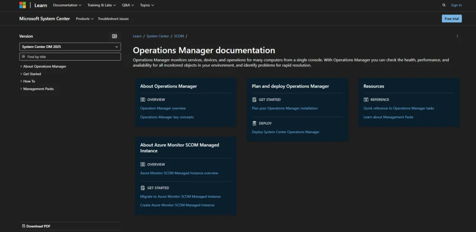Click the Download PDF icon
The width and height of the screenshot is (476, 232).
pyautogui.click(x=24, y=226)
